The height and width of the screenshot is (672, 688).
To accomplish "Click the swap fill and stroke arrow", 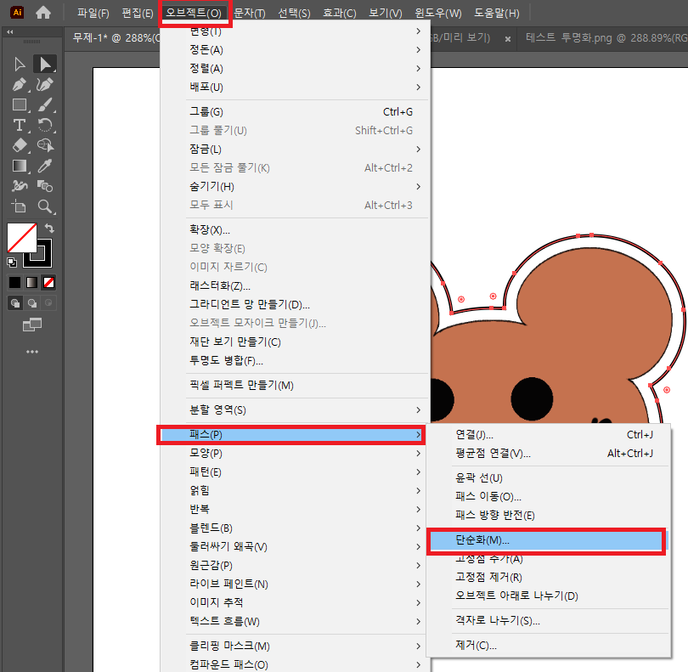I will coord(49,229).
